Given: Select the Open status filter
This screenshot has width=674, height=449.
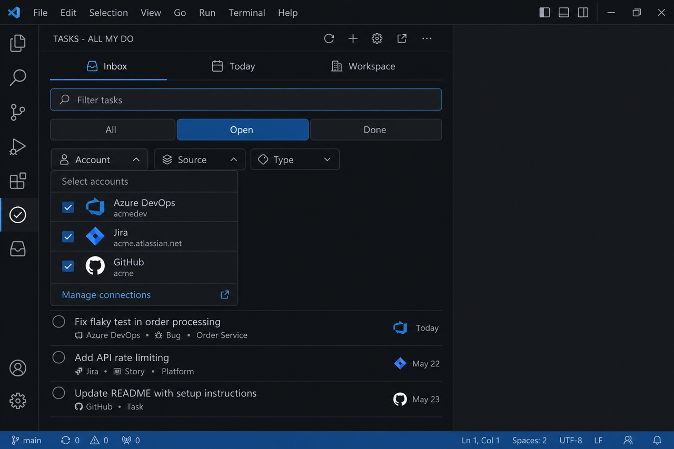Looking at the screenshot, I should click(x=243, y=129).
